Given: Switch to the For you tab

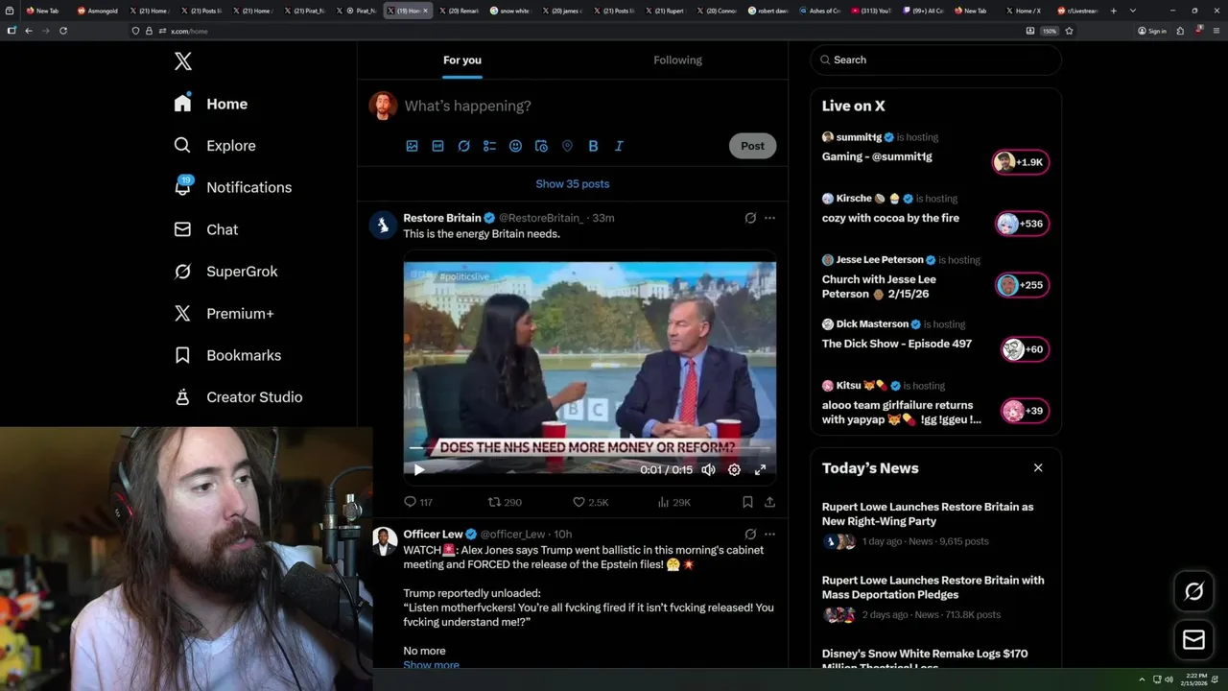Looking at the screenshot, I should click(x=462, y=60).
